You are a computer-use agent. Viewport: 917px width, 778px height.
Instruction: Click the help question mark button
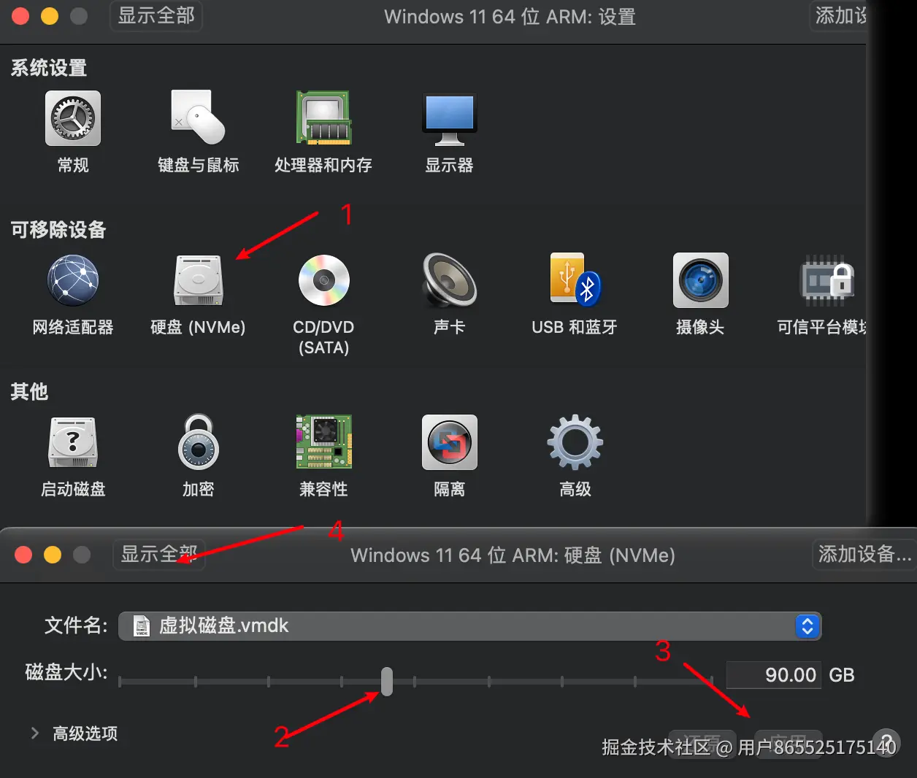click(886, 743)
